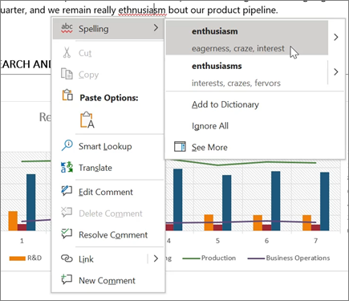Expand options for enthusiasms suggestion
The width and height of the screenshot is (349, 301).
336,71
